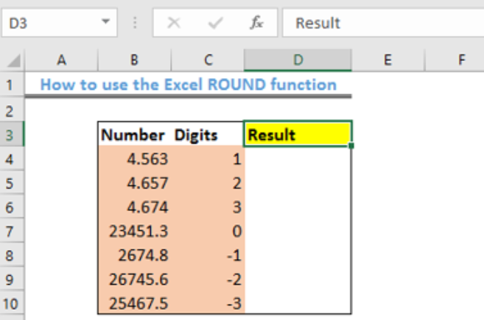Click the Cancel X icon in formula bar
Screen dimensions: 484x320
coord(174,23)
